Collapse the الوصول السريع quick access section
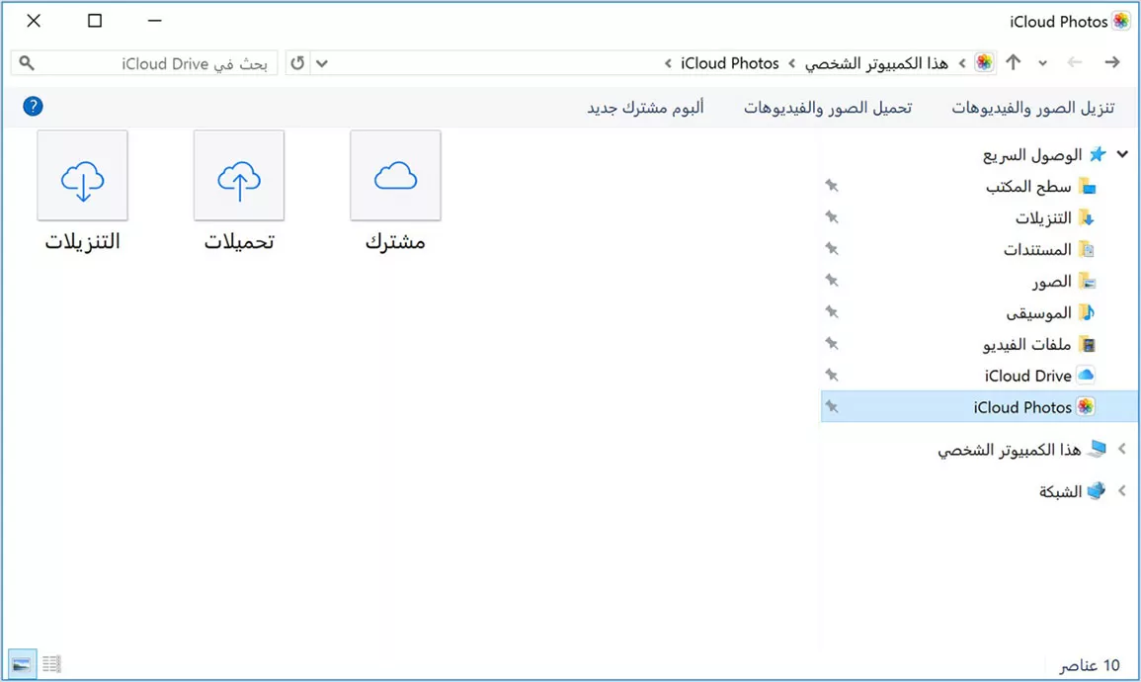This screenshot has height=682, width=1141. pyautogui.click(x=1122, y=154)
